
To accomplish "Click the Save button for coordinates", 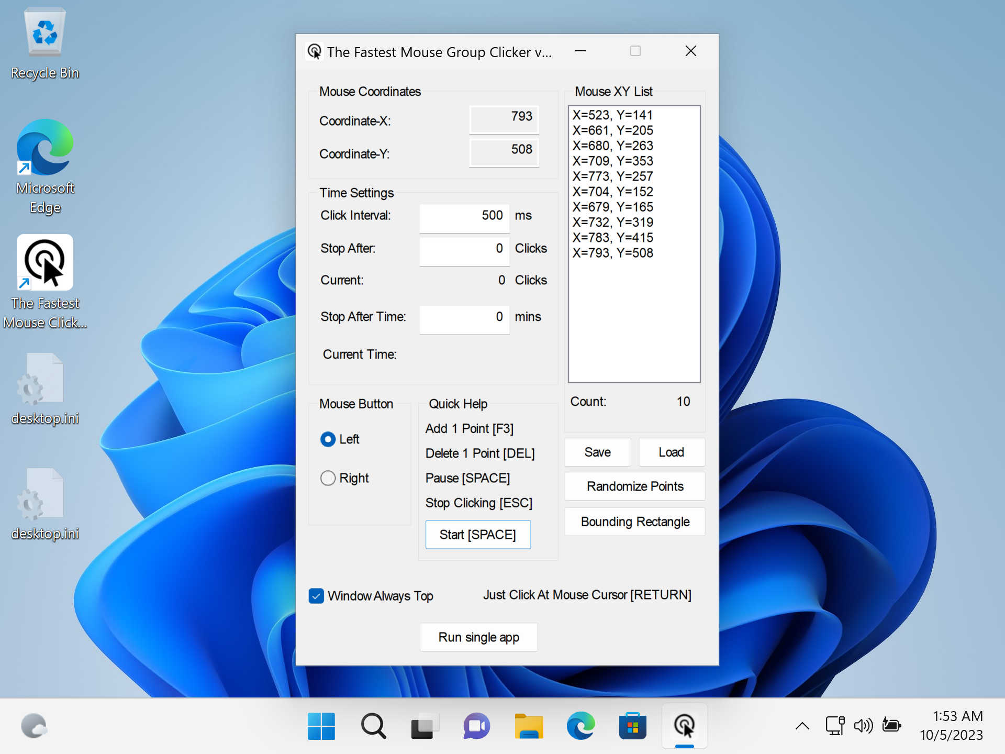I will coord(597,452).
